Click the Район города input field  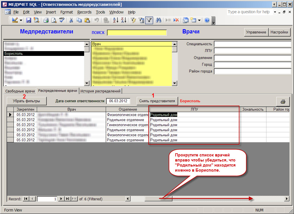tap(253, 71)
